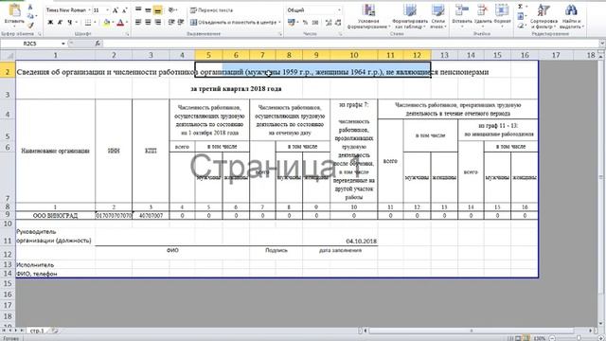The image size is (606, 341).
Task: Select row header 9
Action: (8, 215)
